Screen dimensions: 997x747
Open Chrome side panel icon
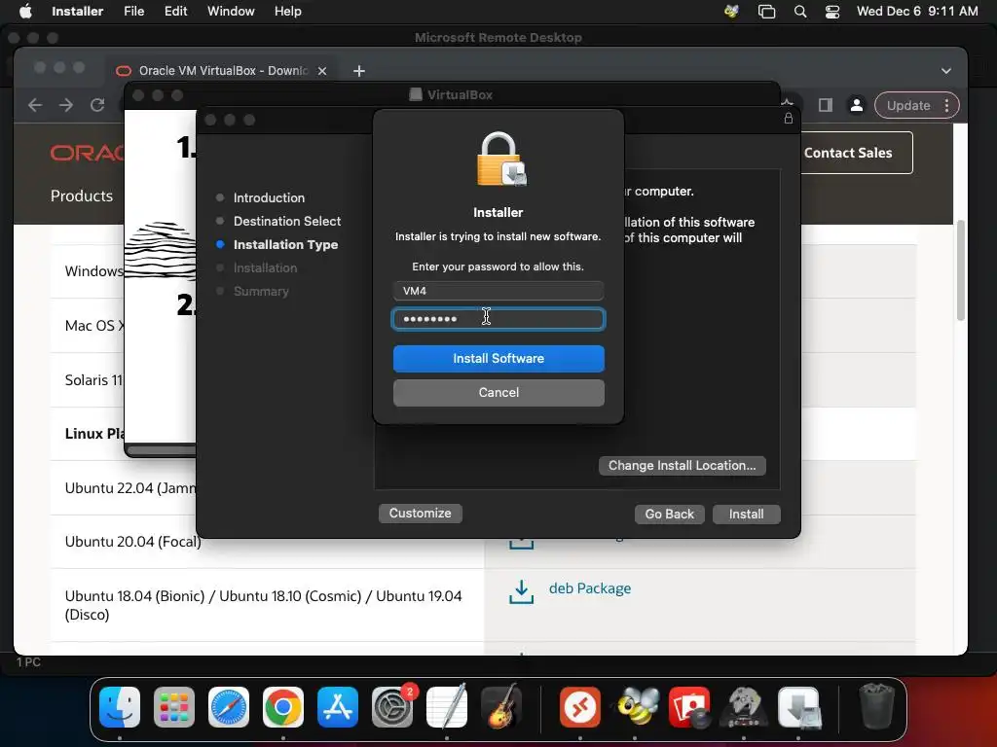pos(826,105)
